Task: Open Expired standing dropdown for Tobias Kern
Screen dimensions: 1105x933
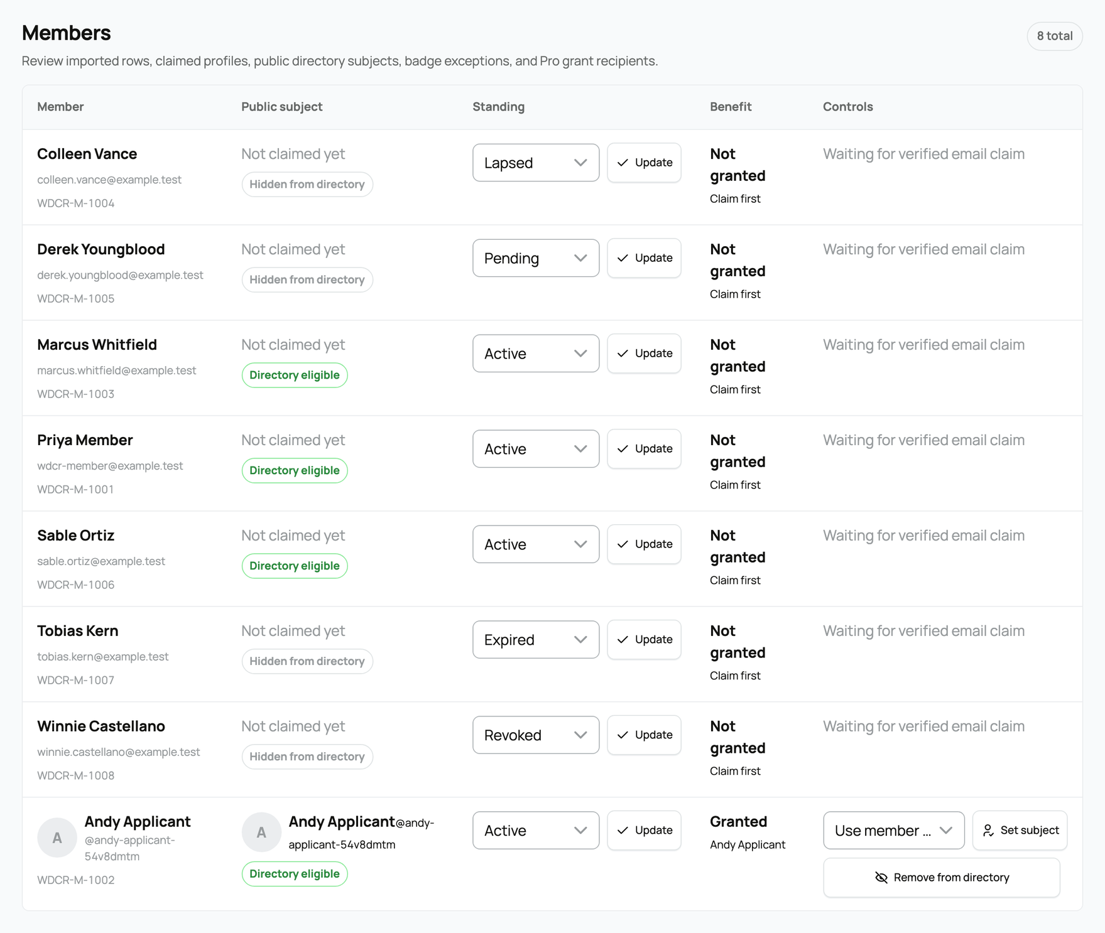Action: 536,640
